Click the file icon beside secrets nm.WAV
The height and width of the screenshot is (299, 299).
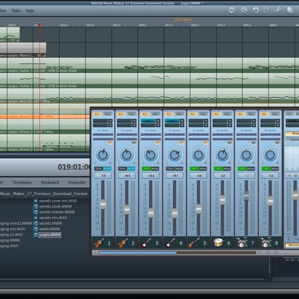pos(35,218)
